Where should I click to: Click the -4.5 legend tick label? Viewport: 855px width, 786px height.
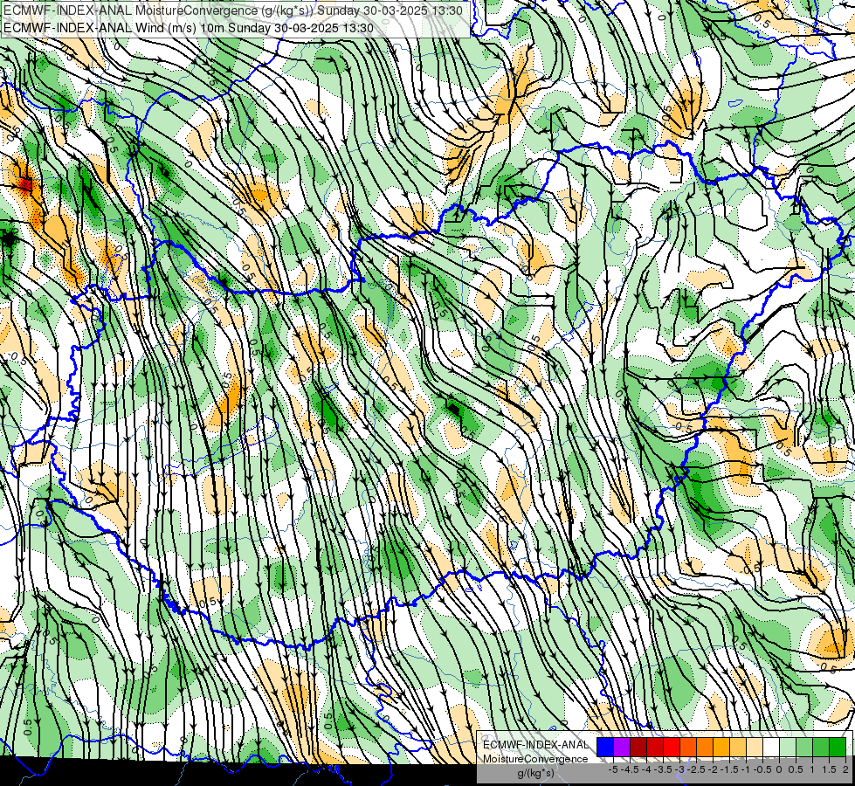[x=630, y=769]
